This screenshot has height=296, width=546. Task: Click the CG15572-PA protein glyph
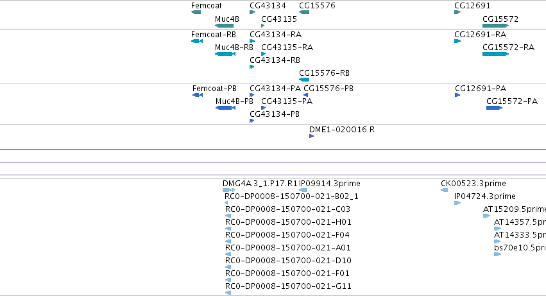pyautogui.click(x=495, y=108)
